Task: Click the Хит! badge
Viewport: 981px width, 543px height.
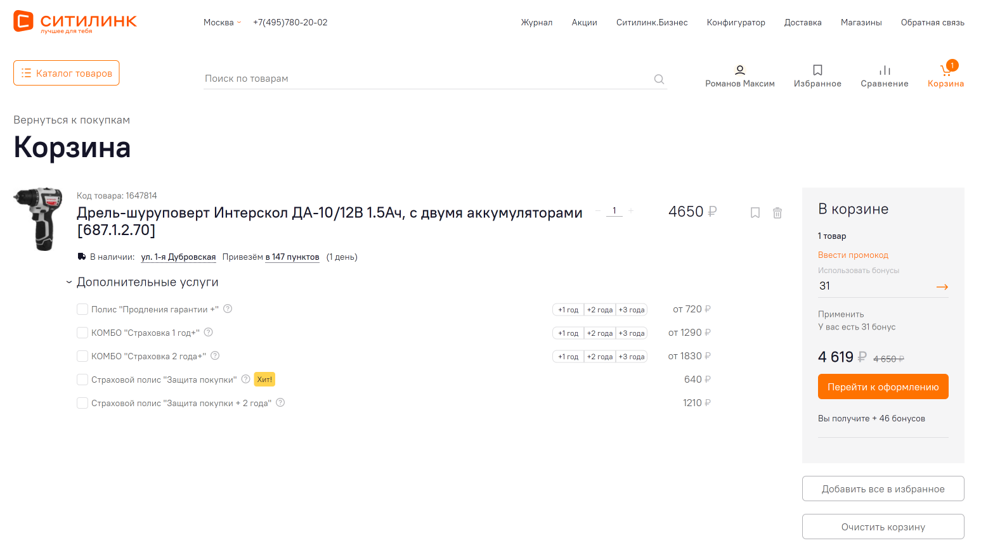Action: click(264, 380)
